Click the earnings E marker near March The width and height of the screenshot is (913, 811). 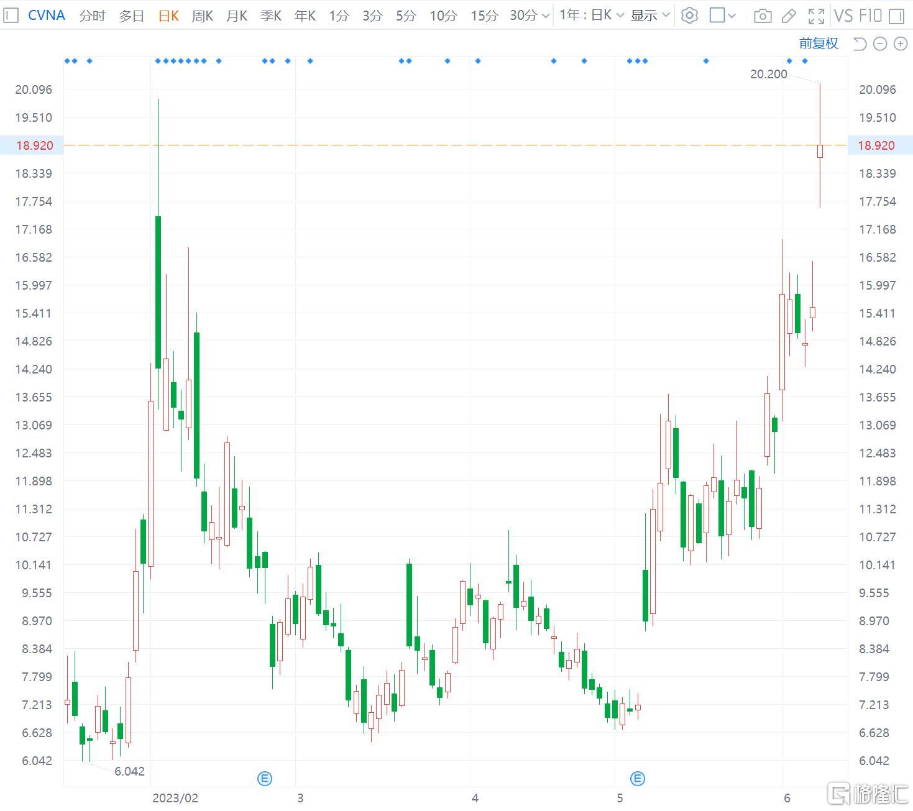[265, 778]
